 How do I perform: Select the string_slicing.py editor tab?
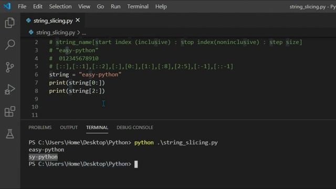(x=53, y=20)
